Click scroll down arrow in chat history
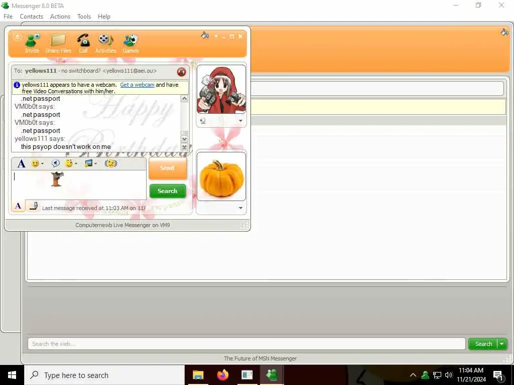Viewport: 514px width, 385px height. tap(185, 139)
